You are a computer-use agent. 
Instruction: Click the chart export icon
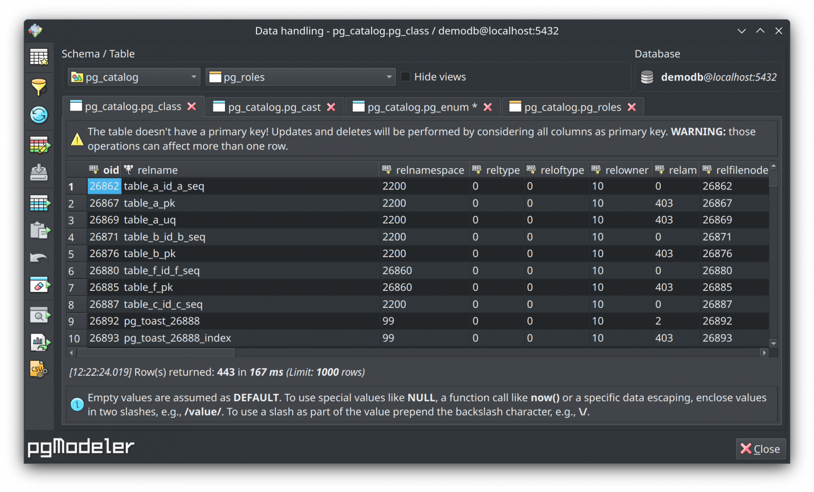(x=39, y=343)
